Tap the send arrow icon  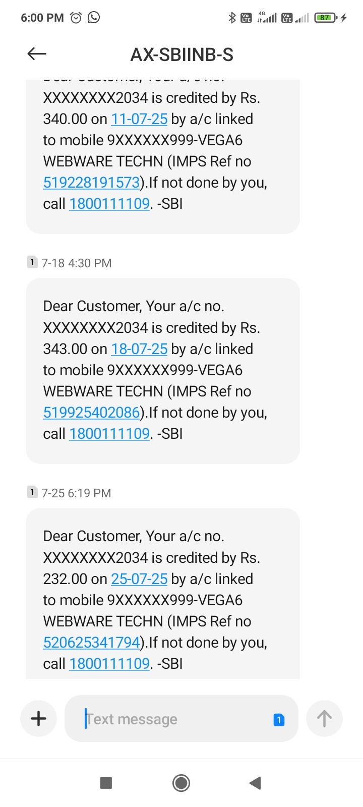point(324,718)
